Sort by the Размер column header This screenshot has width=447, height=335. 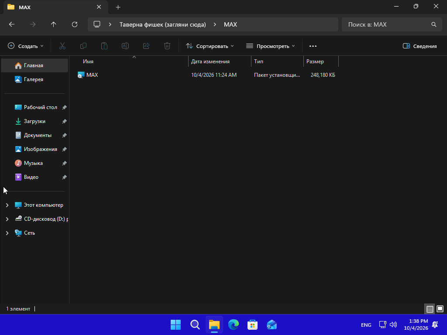click(321, 62)
